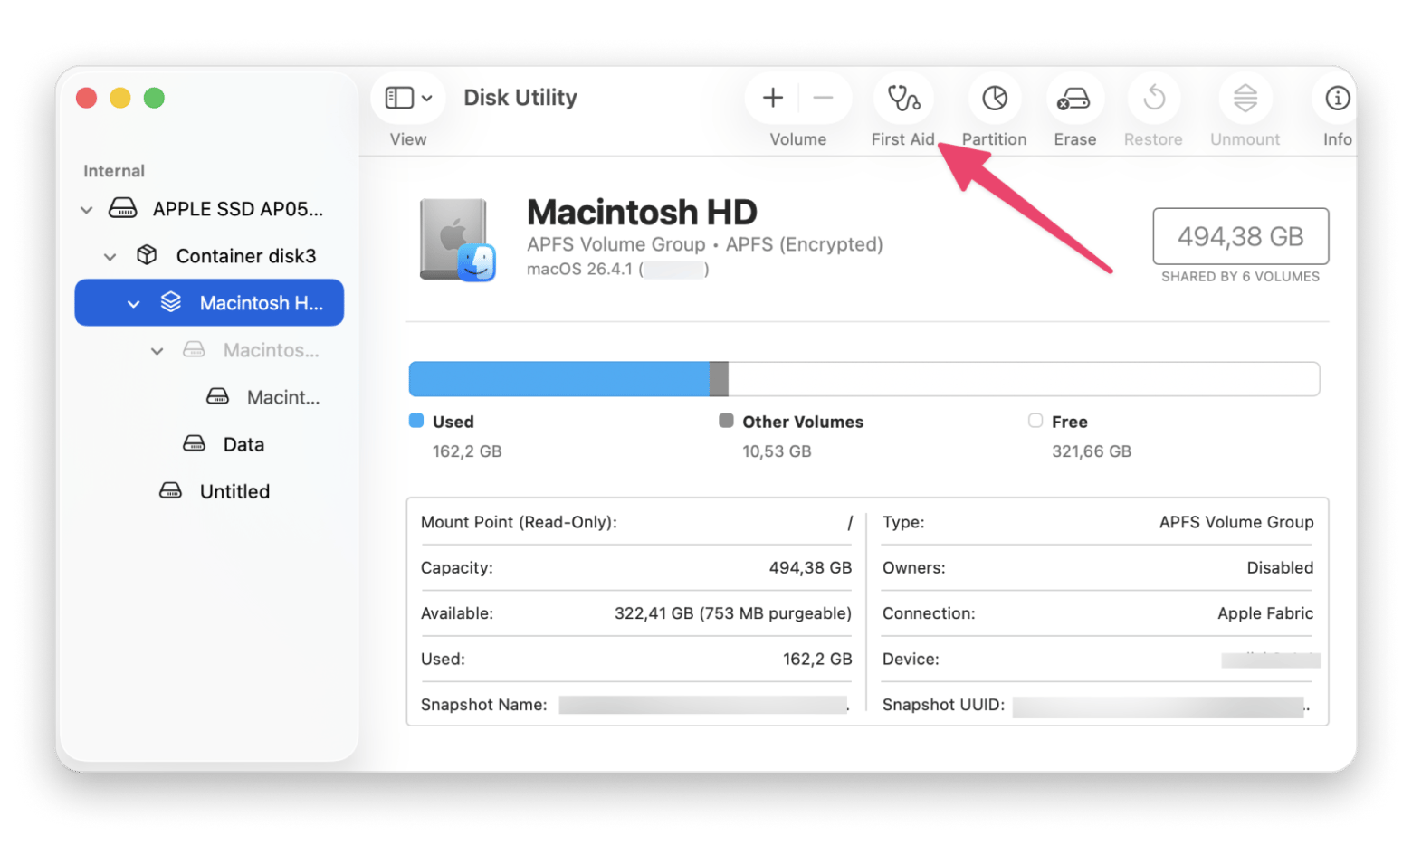Click the gray Other Volumes swatch

point(726,421)
